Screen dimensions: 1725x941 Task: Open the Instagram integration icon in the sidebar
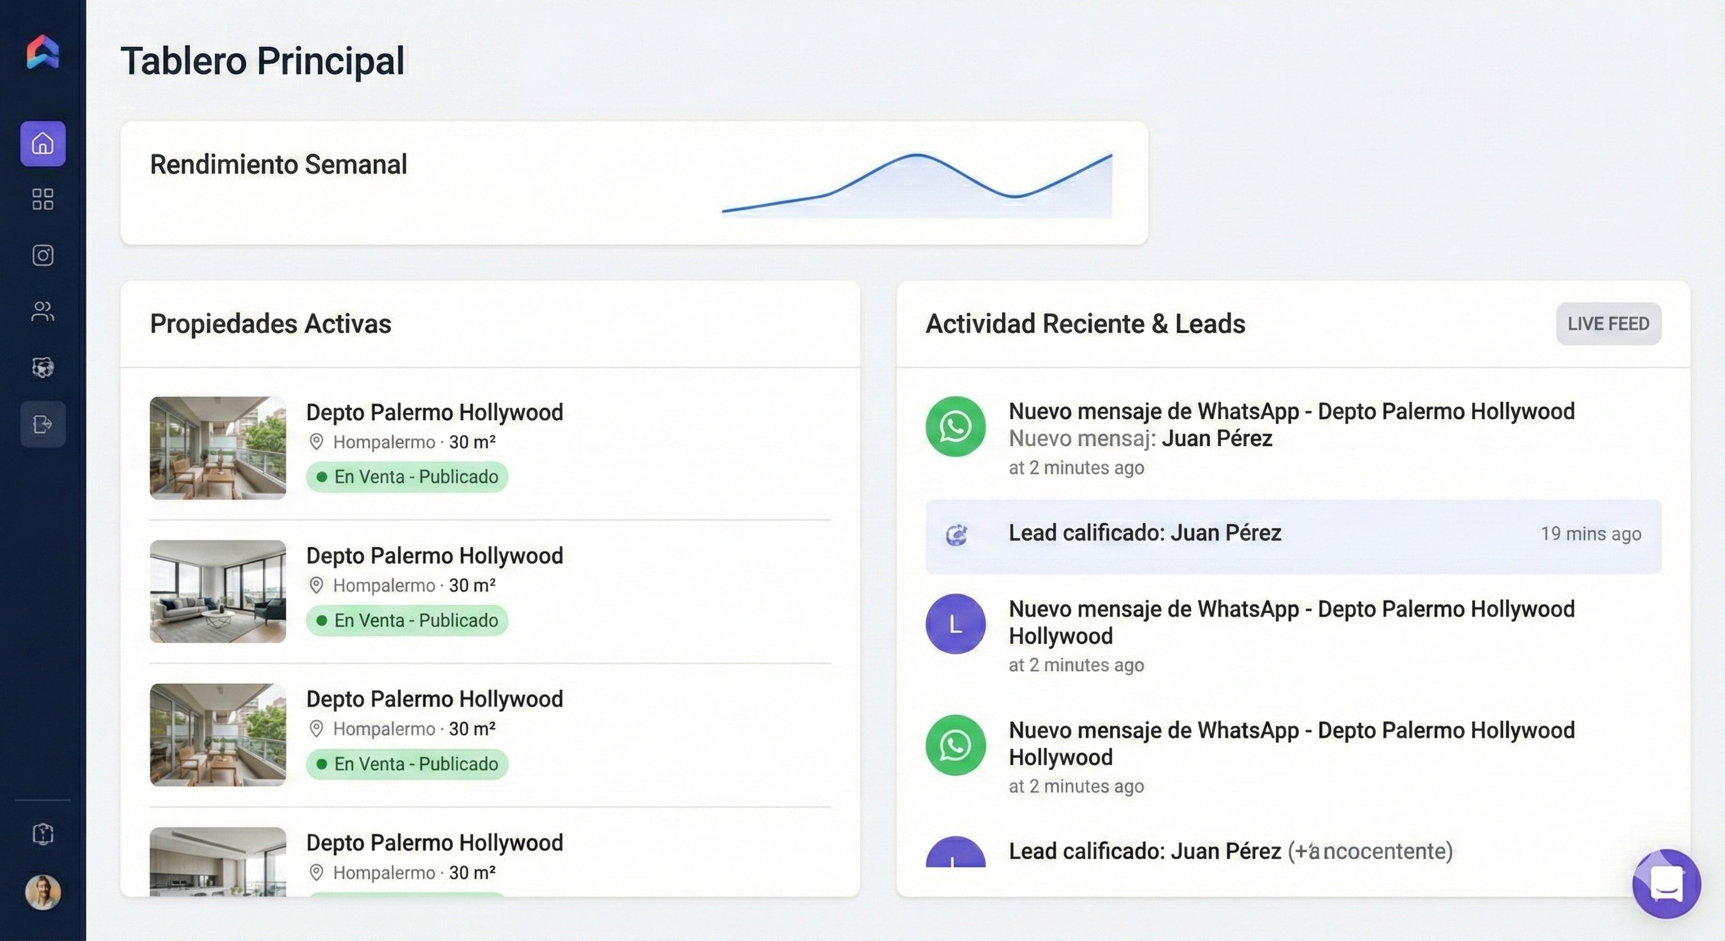click(x=42, y=255)
